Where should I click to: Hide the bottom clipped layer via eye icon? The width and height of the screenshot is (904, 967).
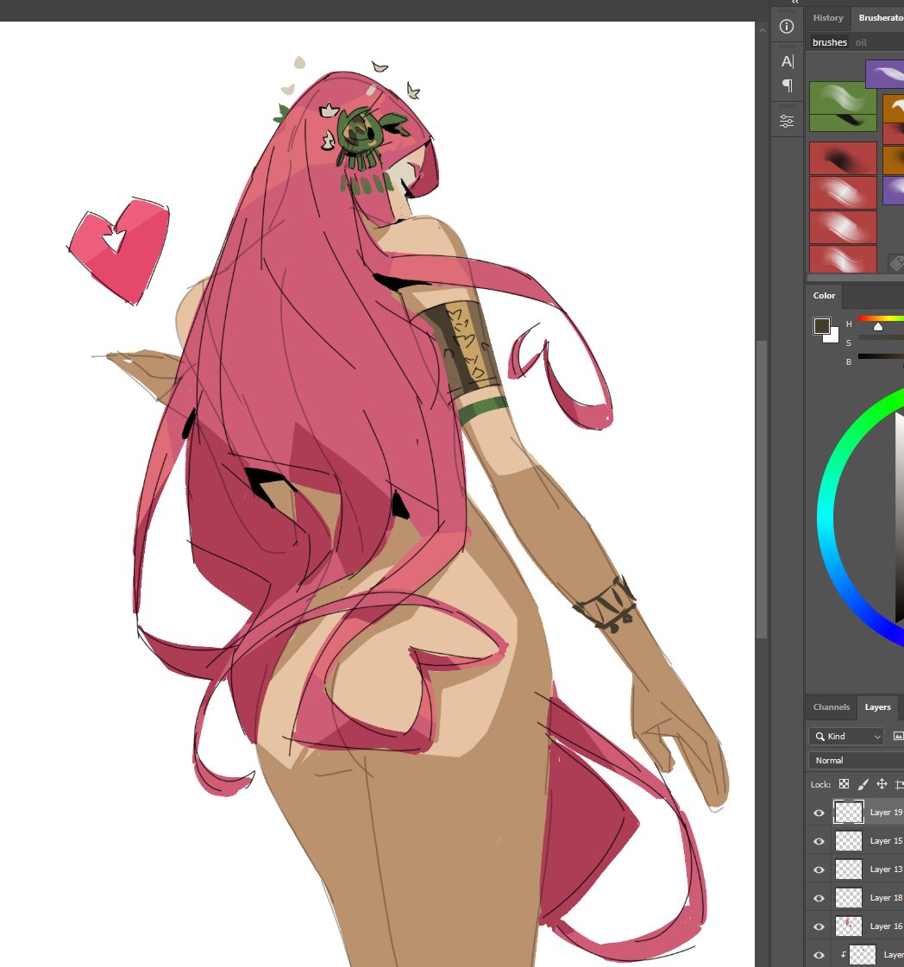[x=819, y=955]
